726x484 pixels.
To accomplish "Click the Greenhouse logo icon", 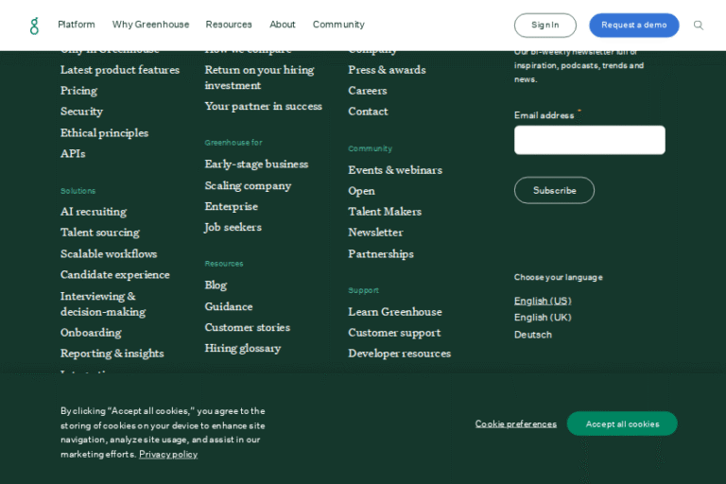I will [34, 26].
